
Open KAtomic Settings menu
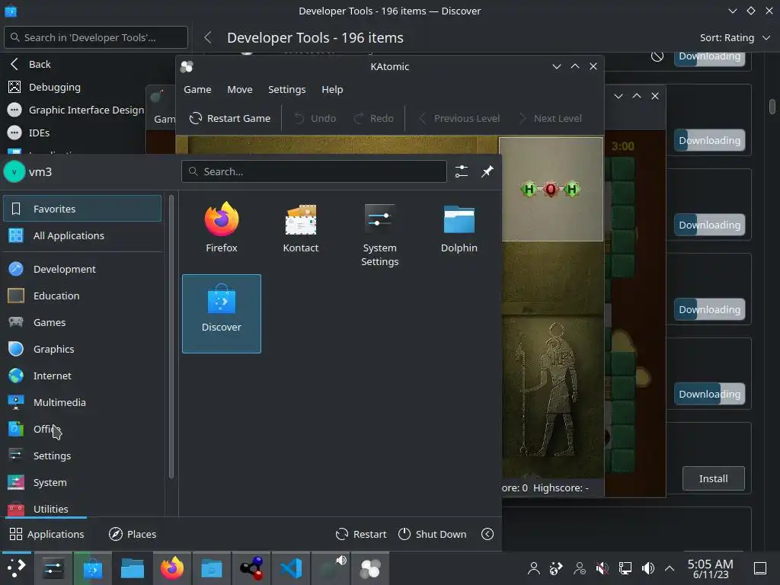(x=287, y=90)
